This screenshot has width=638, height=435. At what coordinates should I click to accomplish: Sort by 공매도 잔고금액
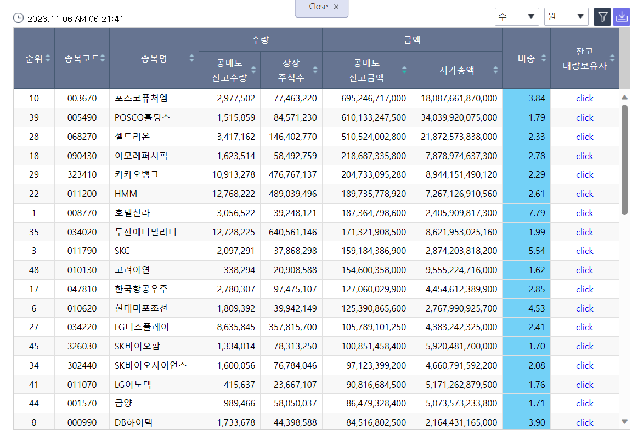click(x=404, y=70)
